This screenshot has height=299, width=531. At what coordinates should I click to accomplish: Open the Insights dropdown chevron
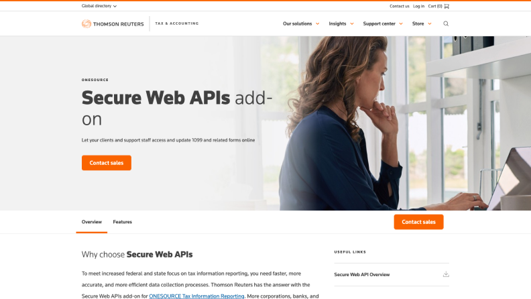tap(352, 23)
